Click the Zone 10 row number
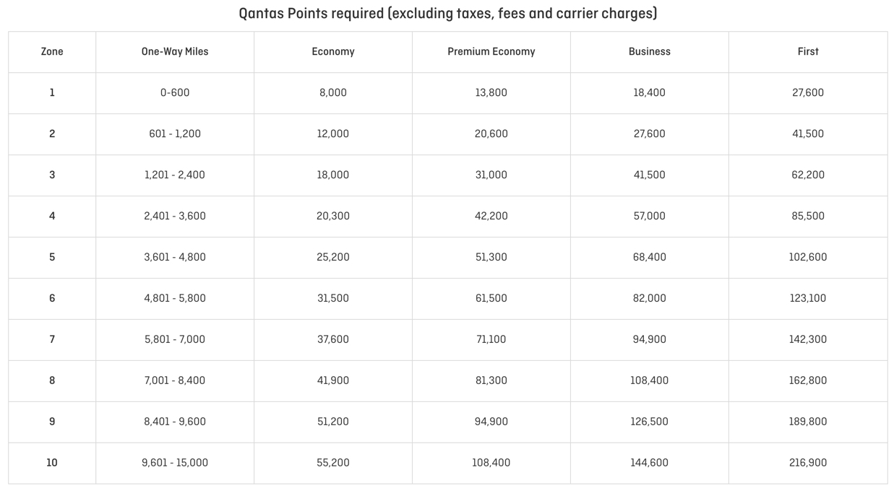The height and width of the screenshot is (488, 894). 52,463
